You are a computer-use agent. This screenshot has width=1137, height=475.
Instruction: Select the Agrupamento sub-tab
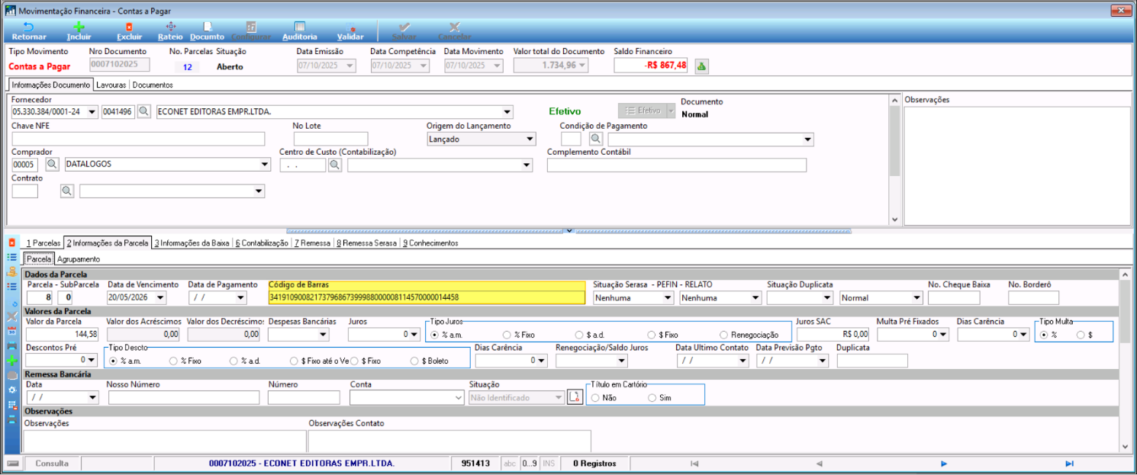(79, 259)
